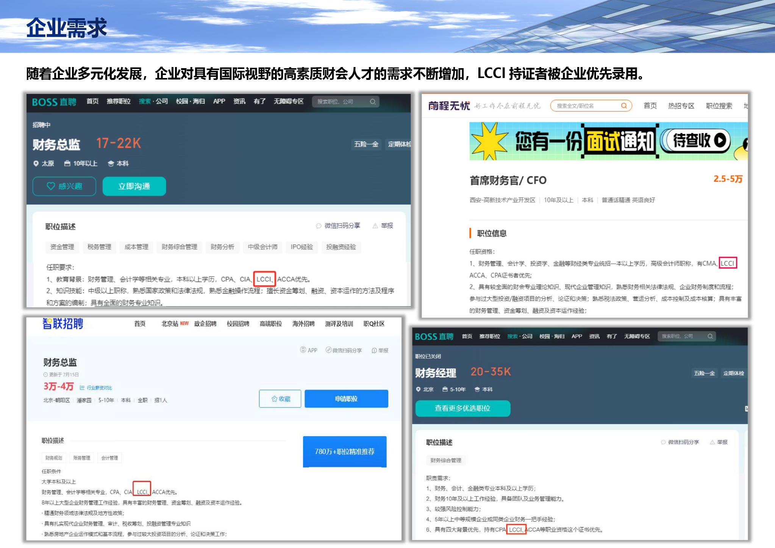
Task: Open 职位搜索 in 前程无忧 navigation
Action: [x=719, y=106]
